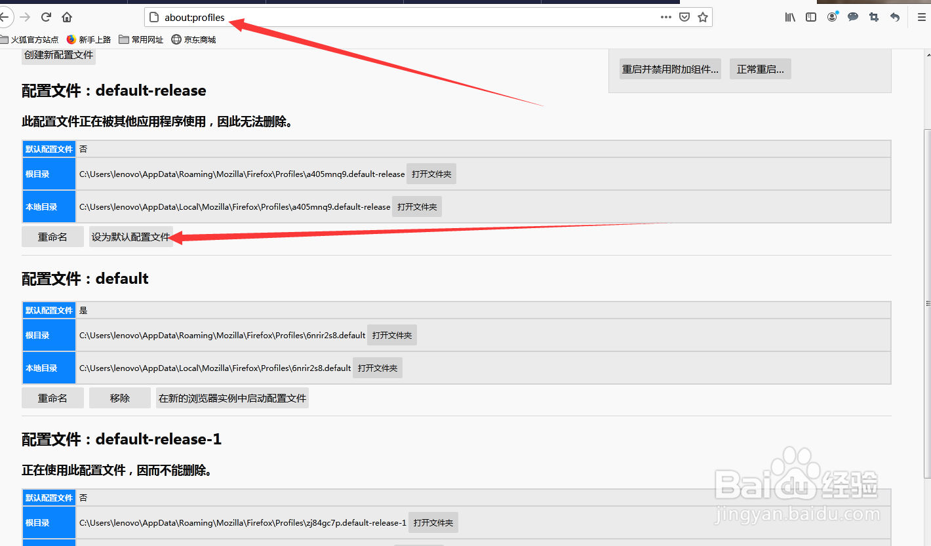Viewport: 931px width, 546px height.
Task: Open local folder of default-release profile
Action: [417, 206]
